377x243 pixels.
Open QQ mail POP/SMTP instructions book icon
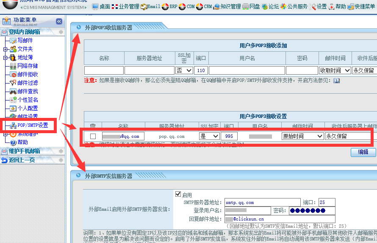tap(336, 81)
